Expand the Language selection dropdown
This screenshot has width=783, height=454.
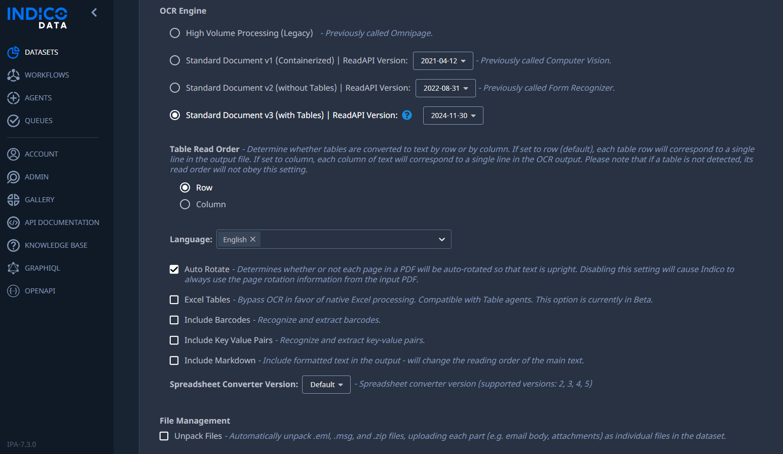[x=441, y=239]
